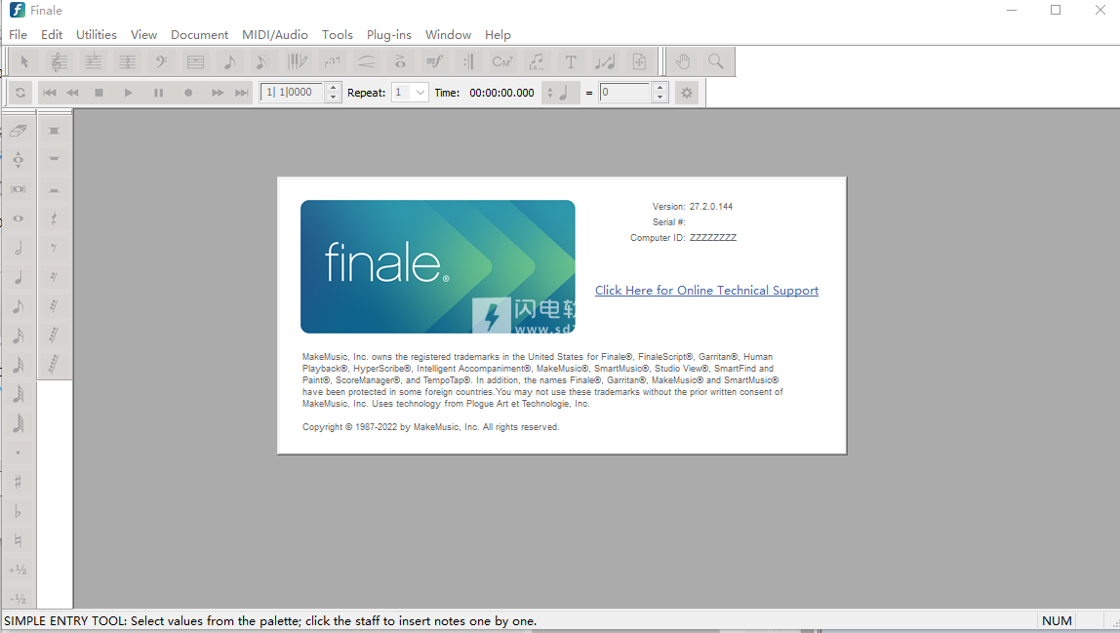Pick the Text T tool
Screen dimensions: 1120x633
[x=571, y=62]
